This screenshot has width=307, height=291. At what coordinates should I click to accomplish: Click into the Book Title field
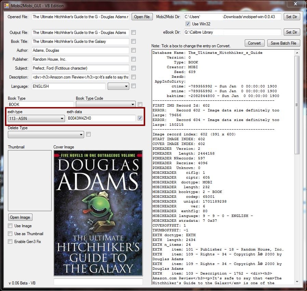click(x=80, y=41)
